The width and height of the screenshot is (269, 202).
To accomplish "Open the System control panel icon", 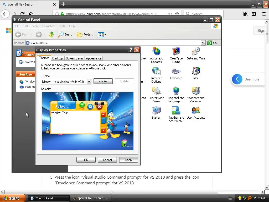I will (x=156, y=113).
